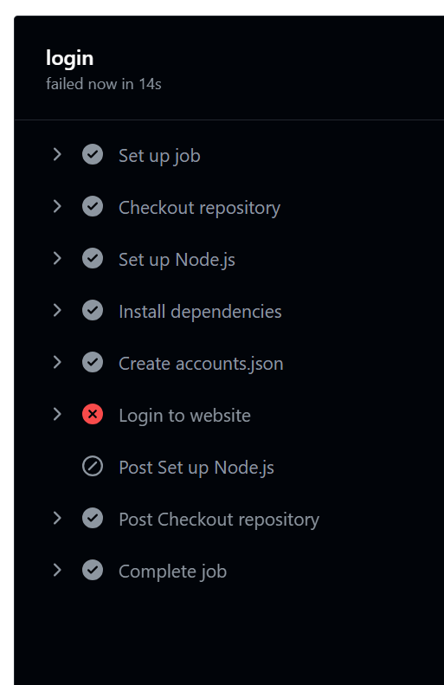444x685 pixels.
Task: Select the Login to website step label
Action: click(184, 416)
